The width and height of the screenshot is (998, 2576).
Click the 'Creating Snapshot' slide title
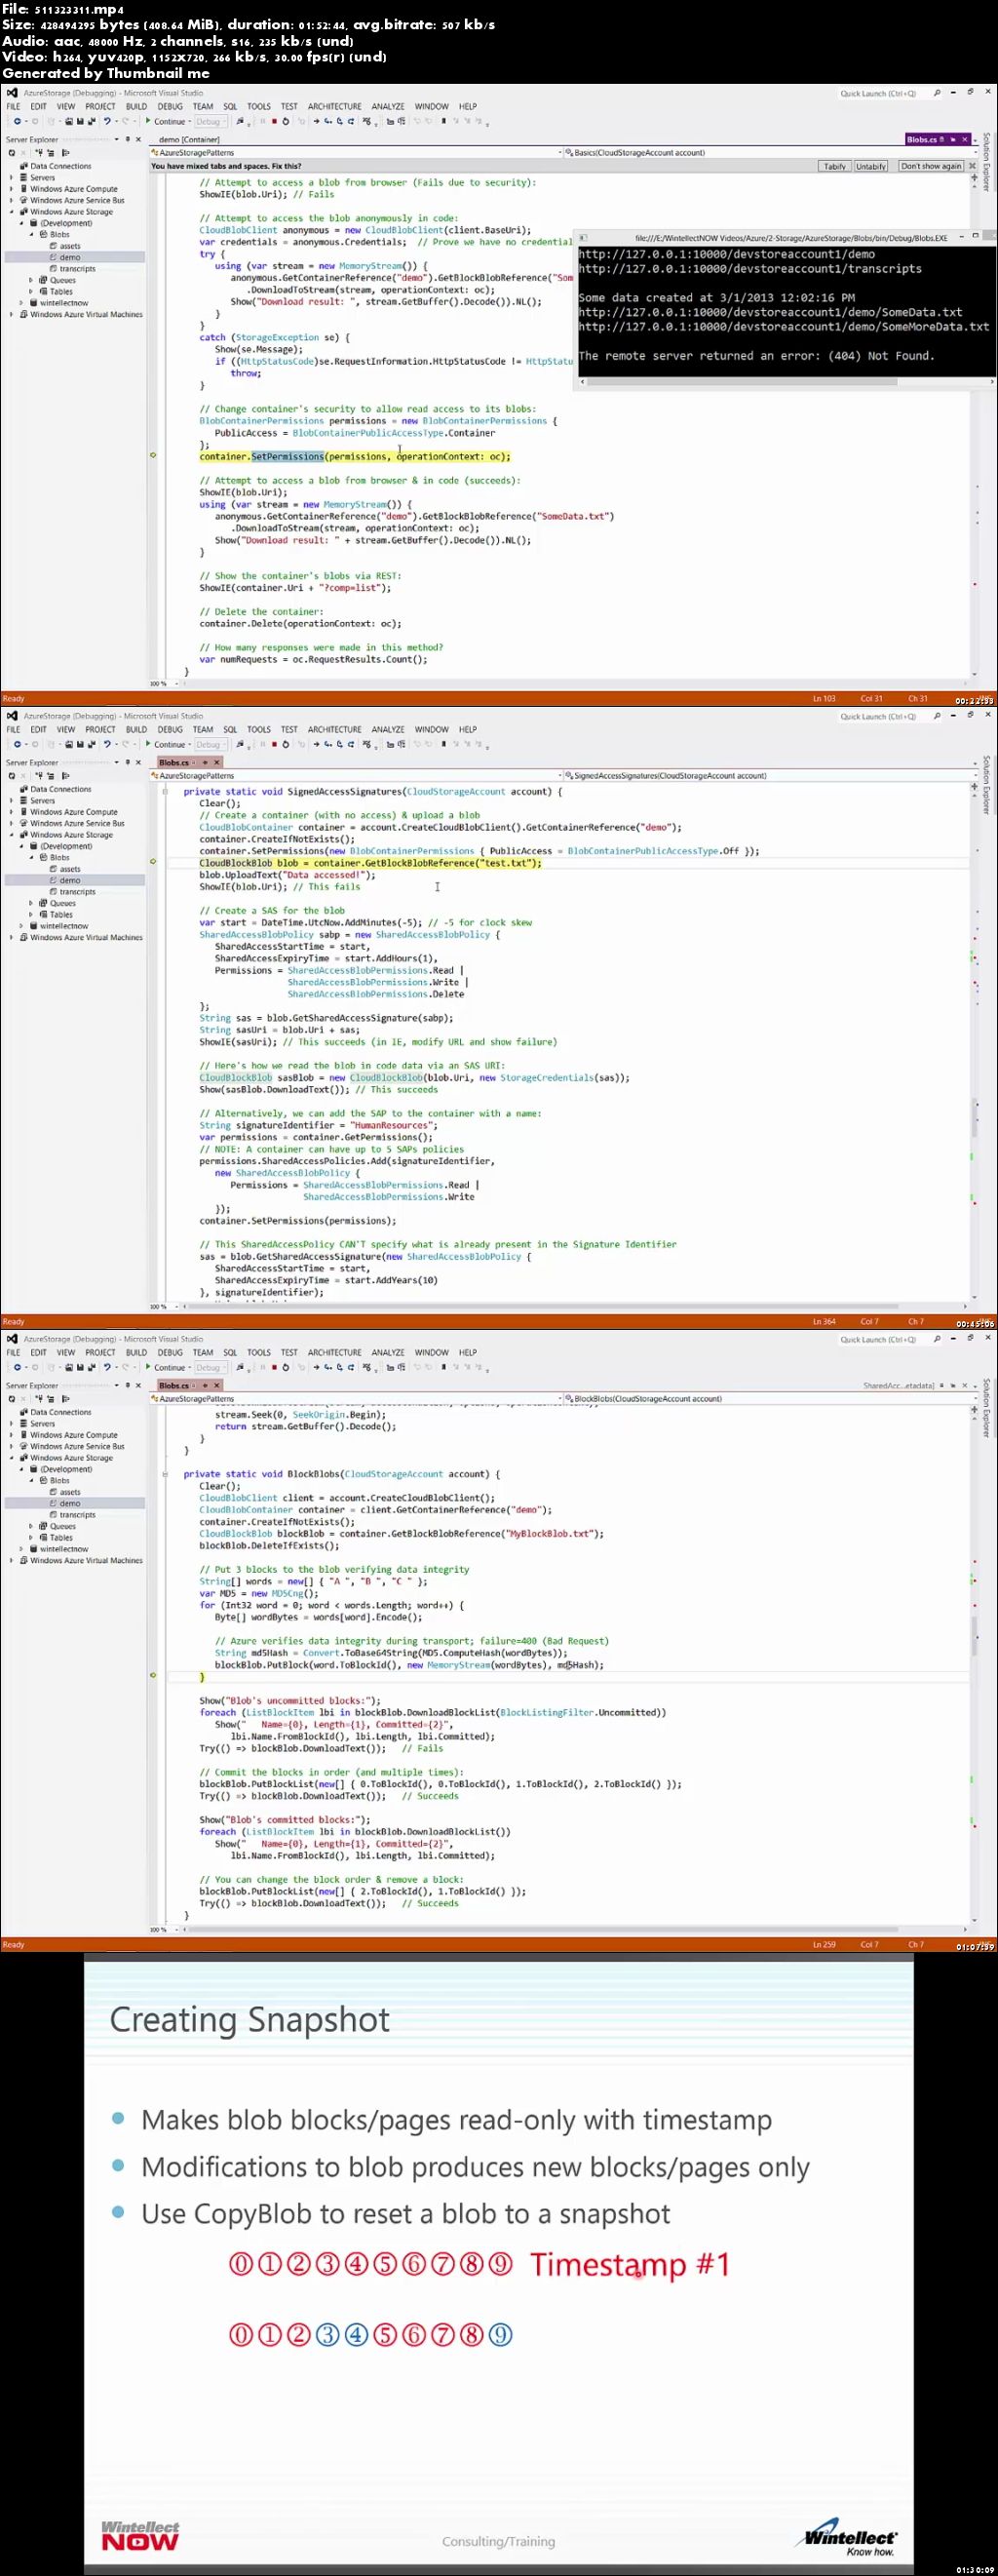[x=249, y=2019]
